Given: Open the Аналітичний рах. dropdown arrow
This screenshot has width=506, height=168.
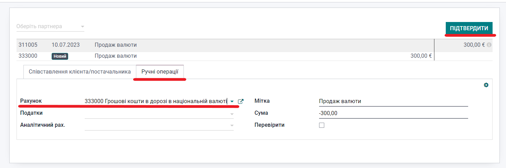Looking at the screenshot, I should click(x=232, y=126).
